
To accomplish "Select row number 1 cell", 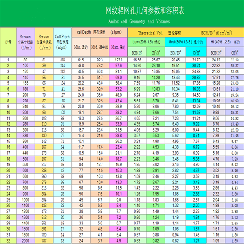I will tap(8, 60).
